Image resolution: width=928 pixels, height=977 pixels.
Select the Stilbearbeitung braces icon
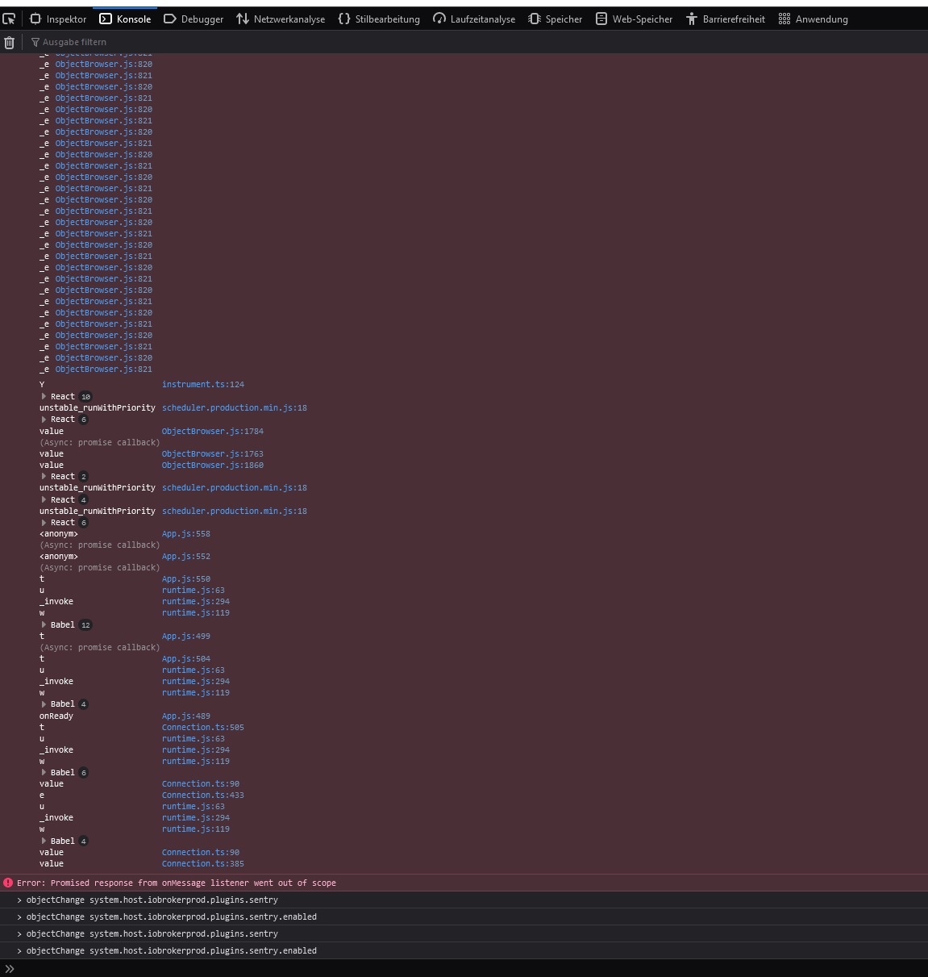(343, 19)
